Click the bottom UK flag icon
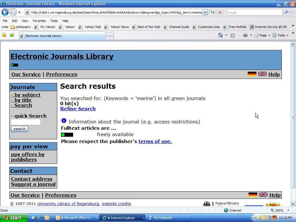 (263, 195)
